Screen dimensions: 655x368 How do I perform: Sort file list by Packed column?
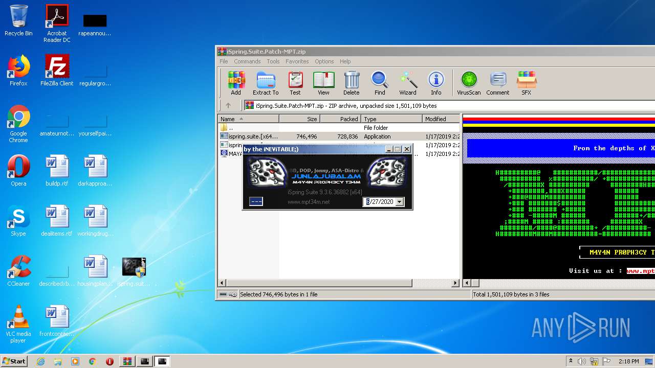[341, 119]
